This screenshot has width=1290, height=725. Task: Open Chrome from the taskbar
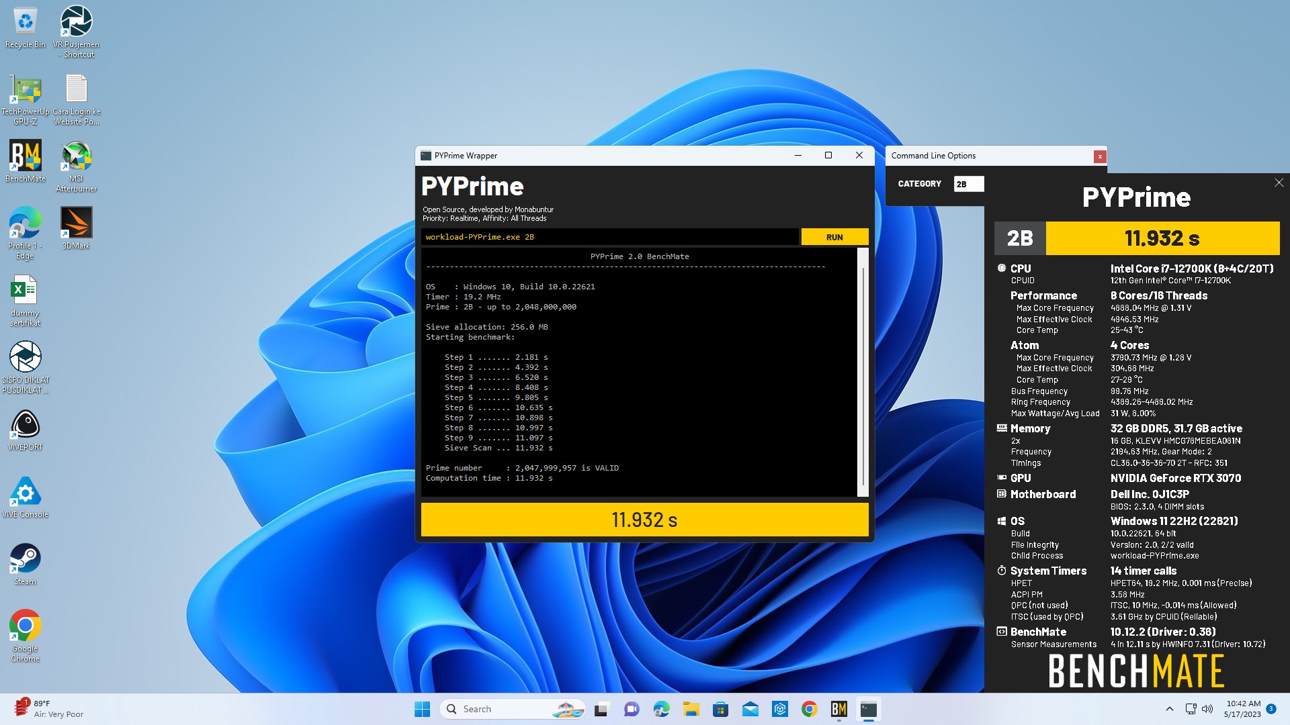(x=809, y=709)
